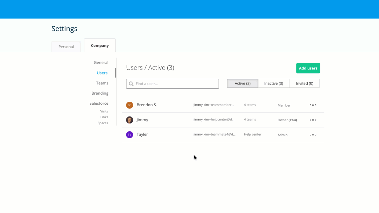
Task: Click the search magnifier icon
Action: pyautogui.click(x=131, y=84)
